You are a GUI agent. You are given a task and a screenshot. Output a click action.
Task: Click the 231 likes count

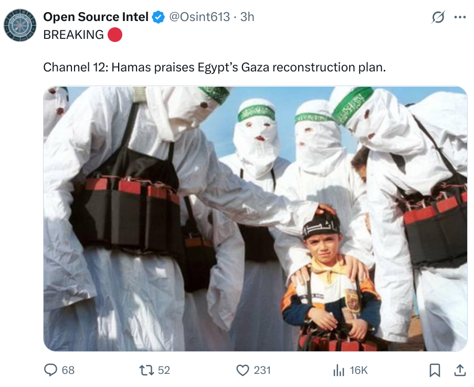coord(262,370)
